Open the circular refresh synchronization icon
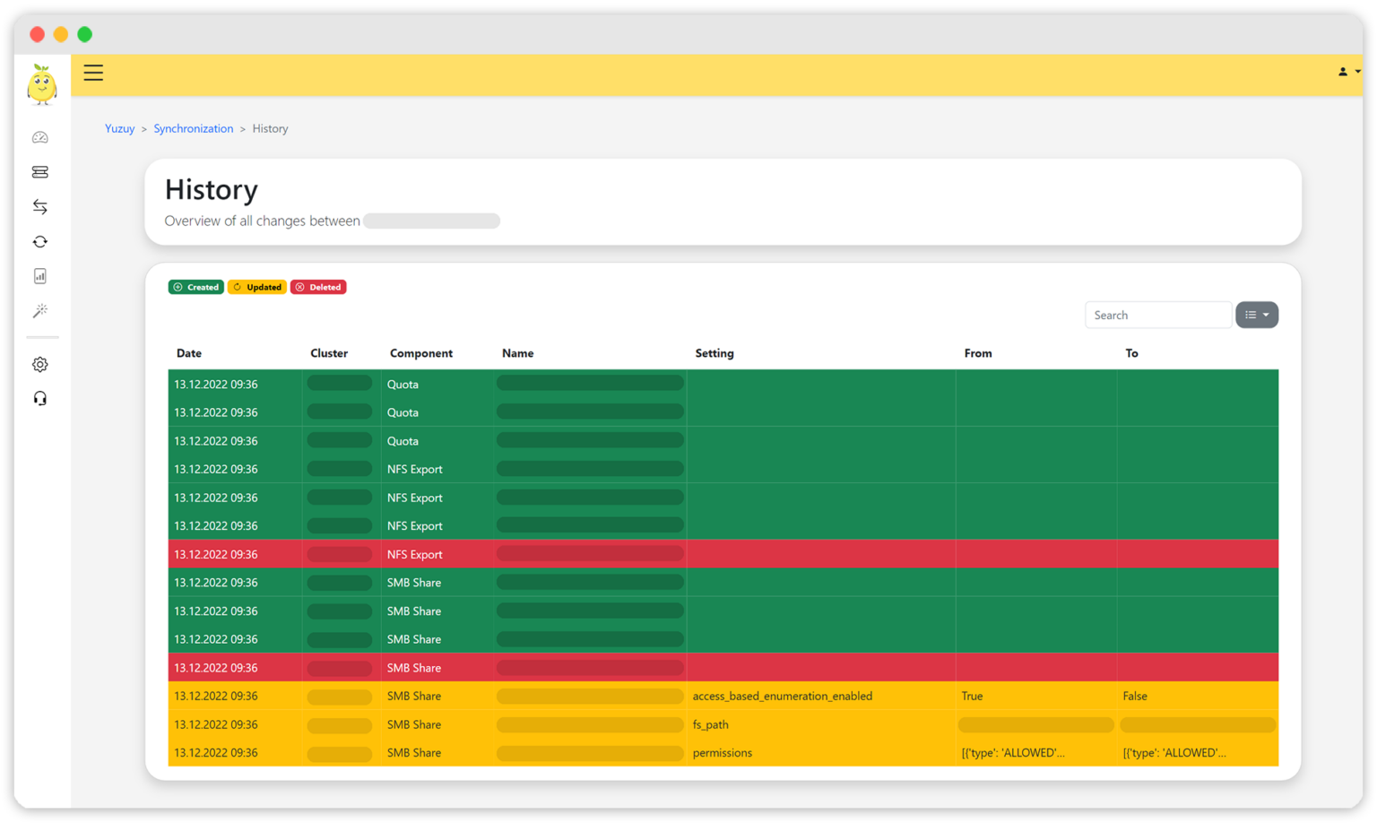The image size is (1377, 823). point(39,241)
